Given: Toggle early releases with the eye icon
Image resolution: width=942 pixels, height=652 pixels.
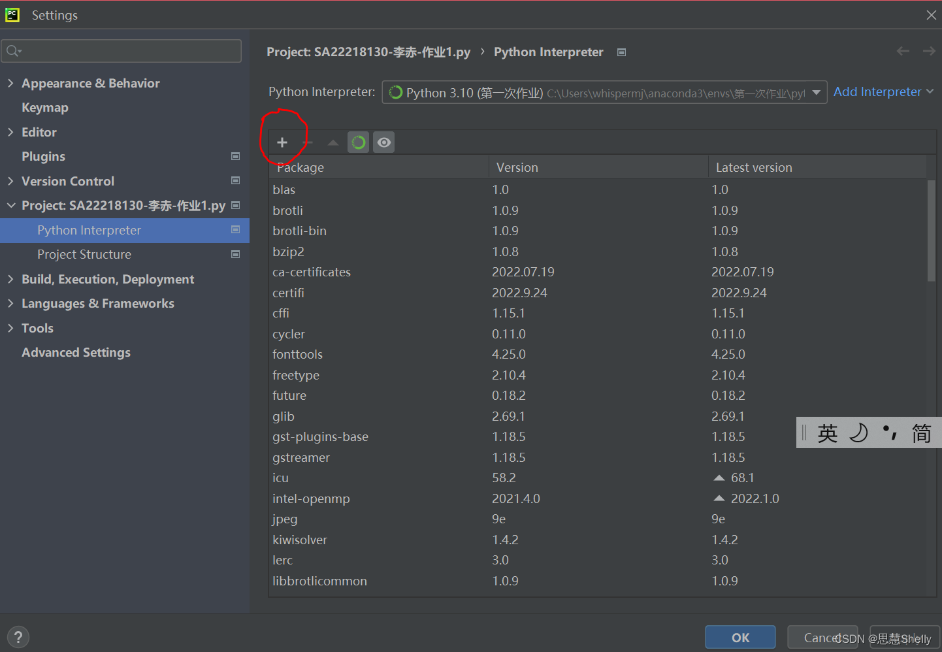Looking at the screenshot, I should (x=383, y=142).
